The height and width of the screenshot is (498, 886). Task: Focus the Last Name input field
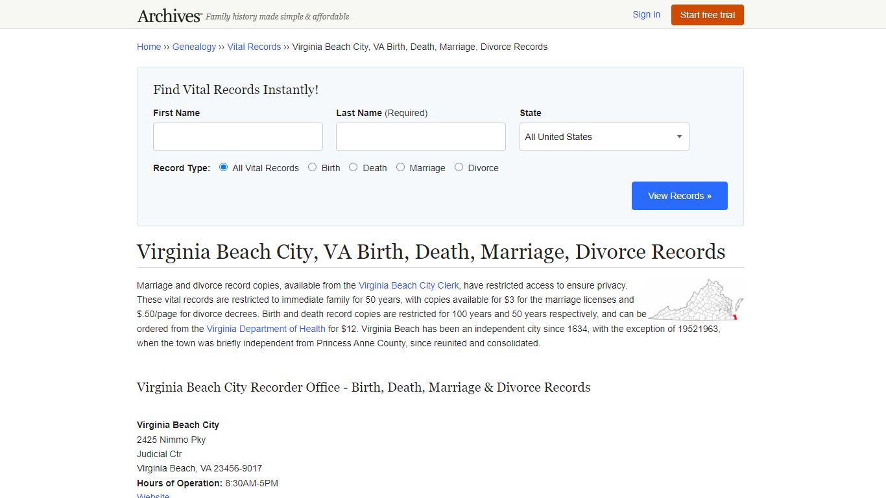click(421, 137)
